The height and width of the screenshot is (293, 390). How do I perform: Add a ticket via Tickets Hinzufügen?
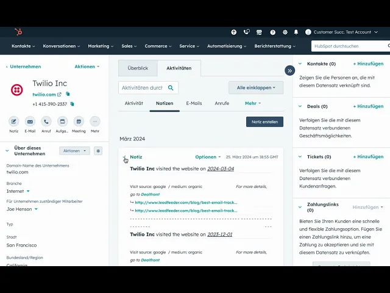(x=368, y=157)
